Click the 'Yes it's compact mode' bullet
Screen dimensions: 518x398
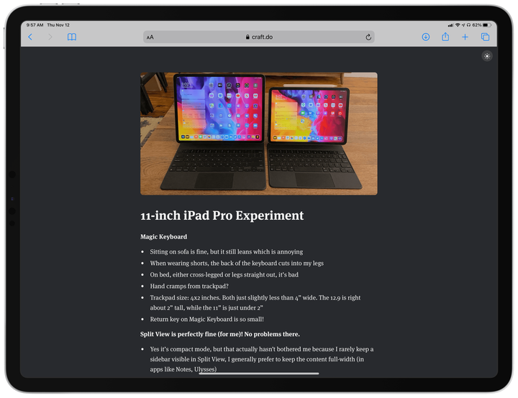[x=262, y=359]
